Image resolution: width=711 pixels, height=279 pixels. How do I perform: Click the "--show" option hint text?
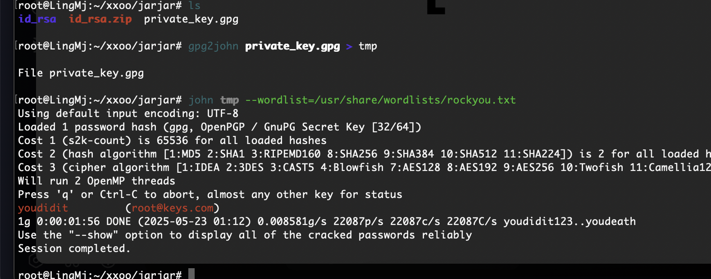[x=94, y=235]
